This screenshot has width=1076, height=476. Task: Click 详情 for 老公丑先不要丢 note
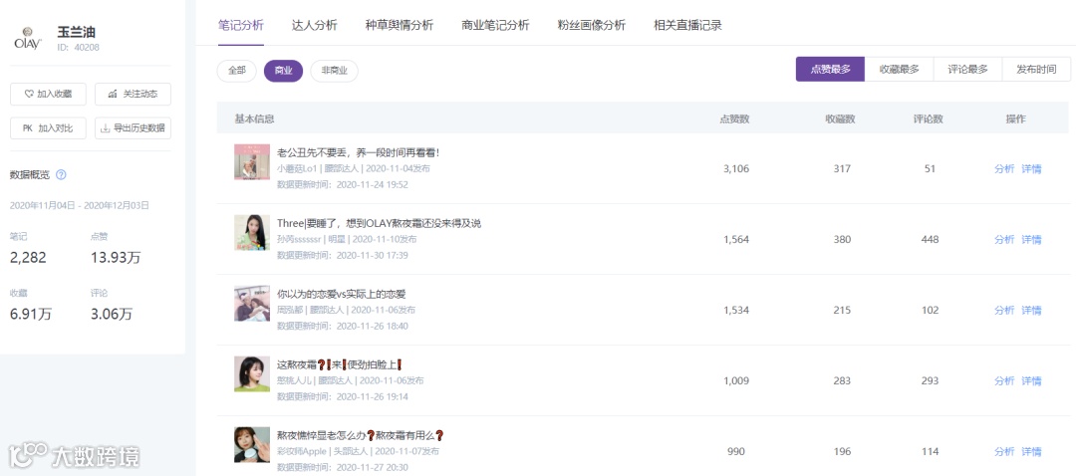(1031, 168)
